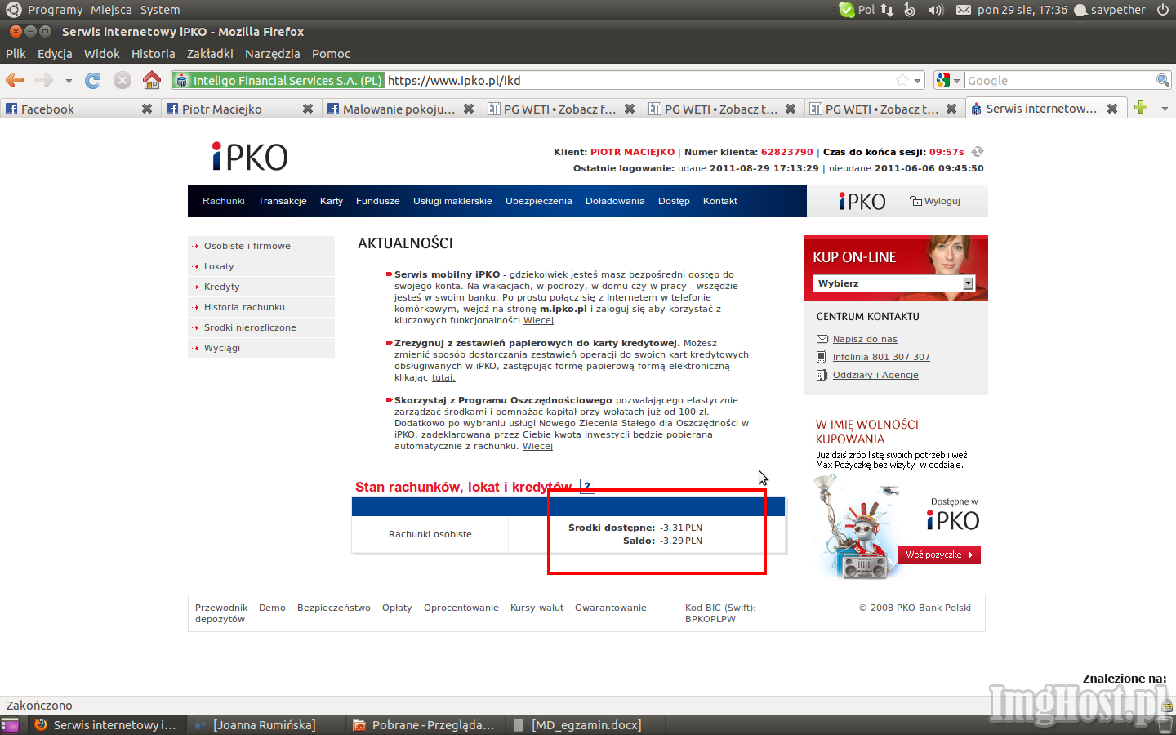Click the session refresh icon beside timer
Viewport: 1176px width, 735px height.
pyautogui.click(x=978, y=152)
